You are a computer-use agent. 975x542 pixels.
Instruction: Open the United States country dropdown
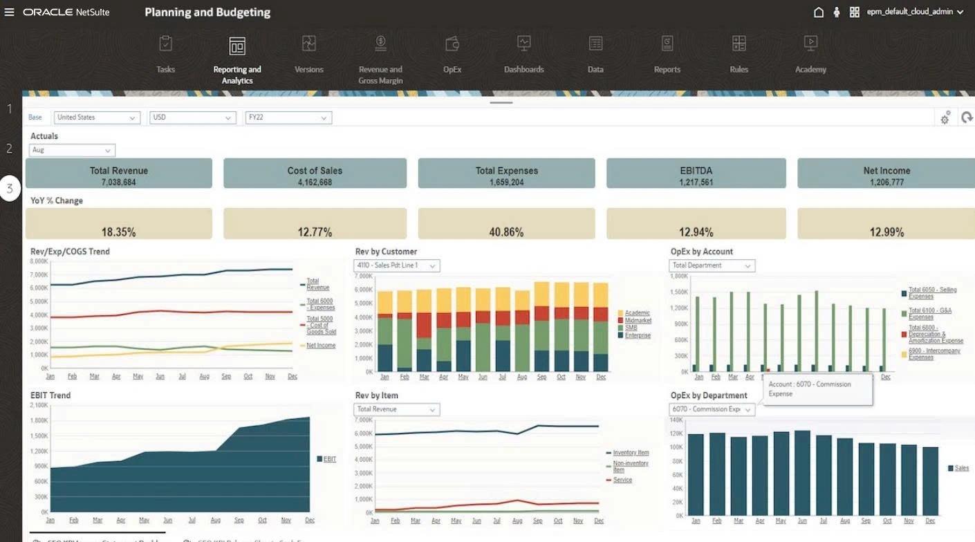(97, 118)
